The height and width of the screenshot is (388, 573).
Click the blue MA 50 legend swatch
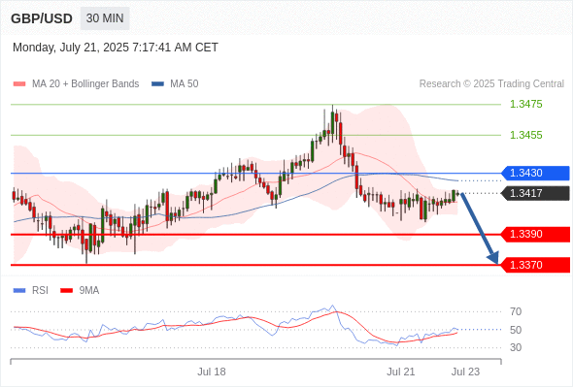coord(157,84)
